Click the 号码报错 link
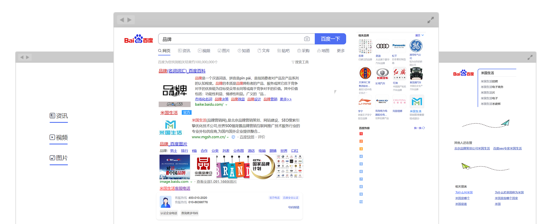Screen dimensions: 549x224 [x=294, y=207]
